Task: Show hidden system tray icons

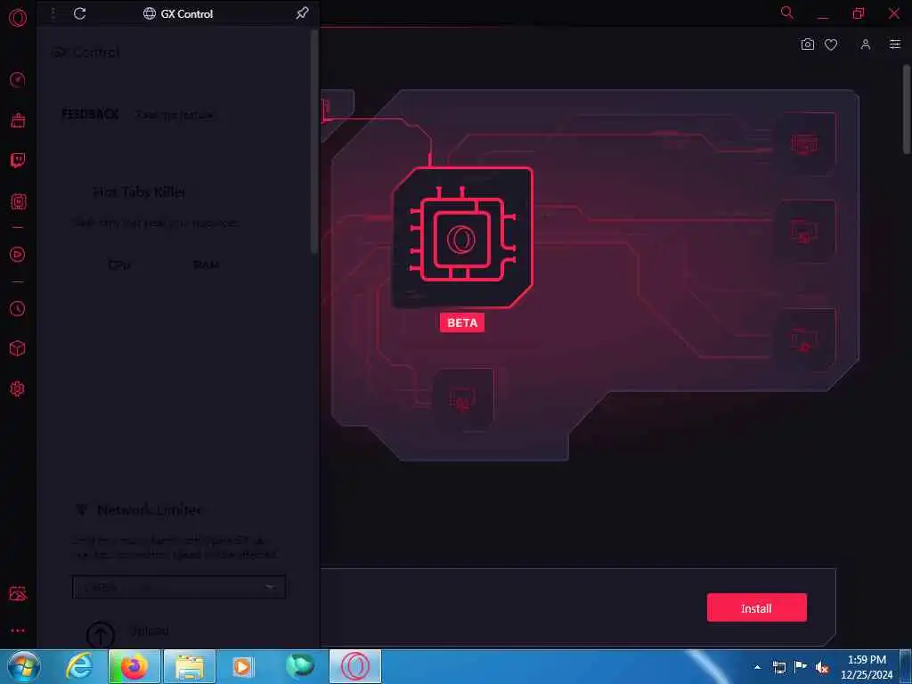Action: point(757,667)
